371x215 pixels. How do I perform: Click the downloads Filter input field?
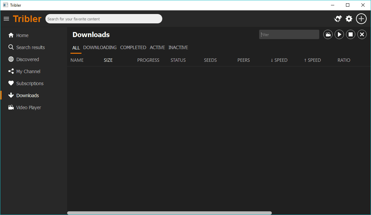[289, 34]
